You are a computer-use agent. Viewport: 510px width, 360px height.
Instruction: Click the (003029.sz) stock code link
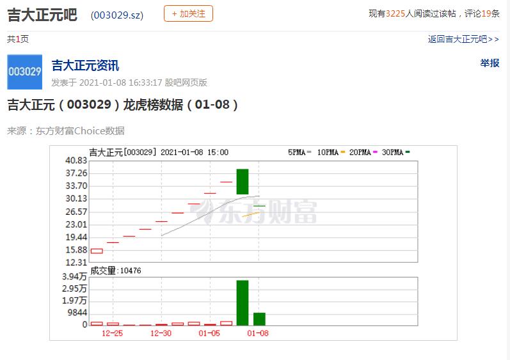pyautogui.click(x=117, y=15)
